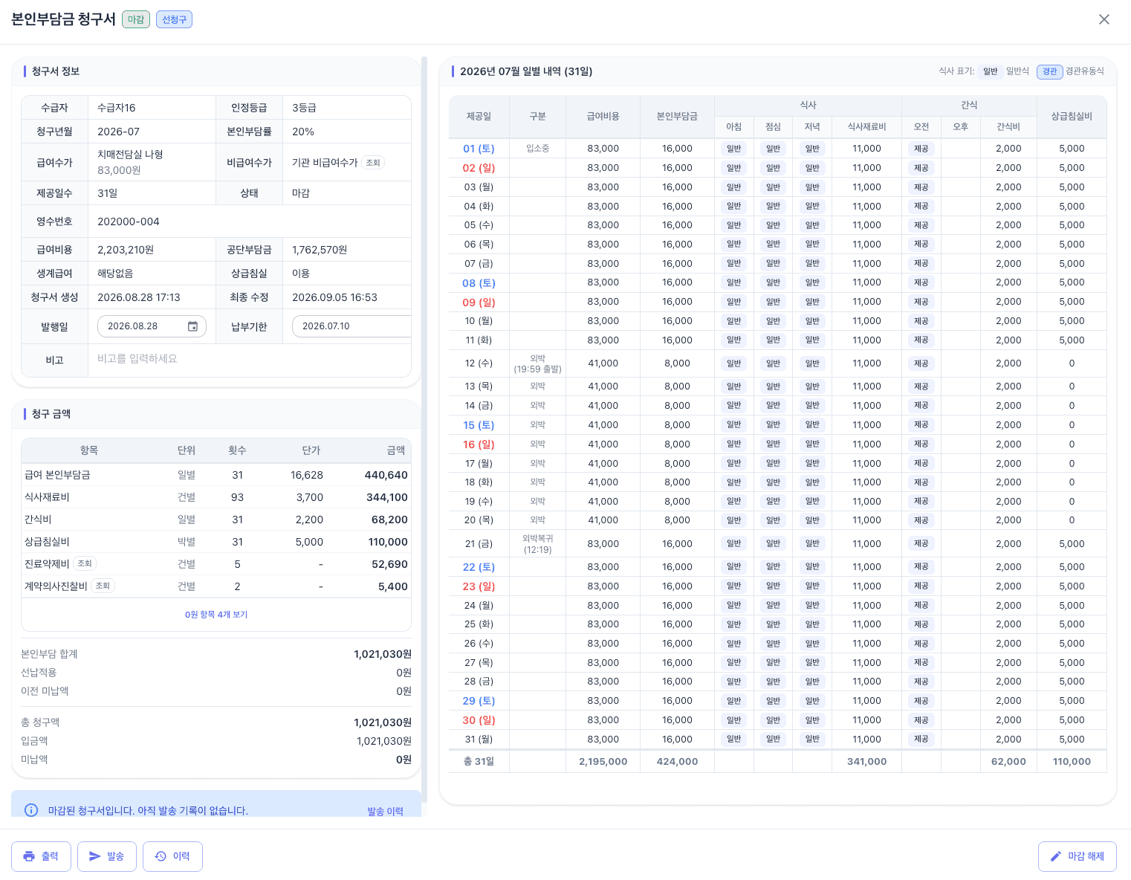Toggle the 경관 meal display chip
This screenshot has height=880, width=1131.
point(1049,71)
